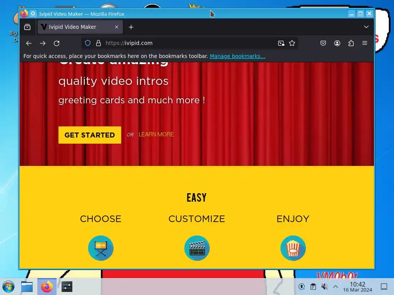View site security via the padlock icon

(x=98, y=43)
